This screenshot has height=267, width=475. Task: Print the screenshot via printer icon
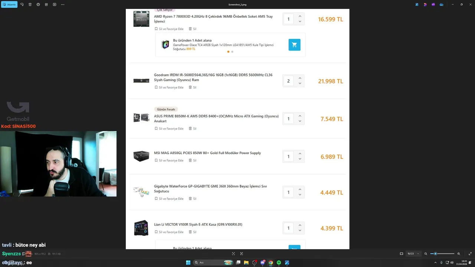38,4
